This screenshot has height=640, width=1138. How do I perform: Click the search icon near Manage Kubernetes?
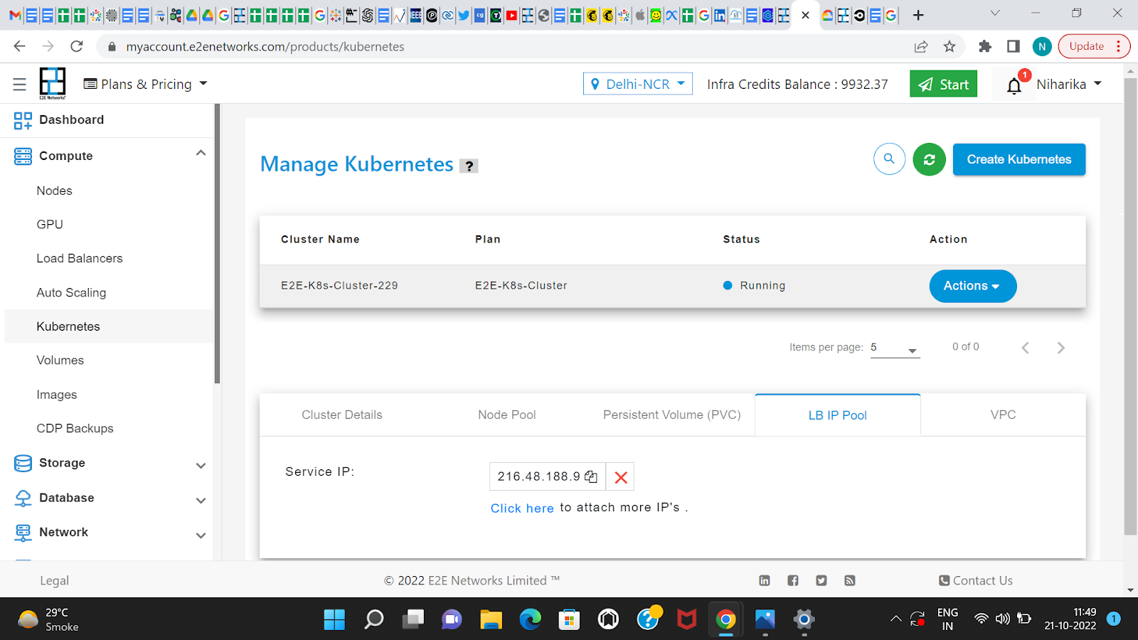(889, 159)
